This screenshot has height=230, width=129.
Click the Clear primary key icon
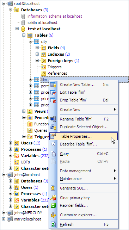53,198
